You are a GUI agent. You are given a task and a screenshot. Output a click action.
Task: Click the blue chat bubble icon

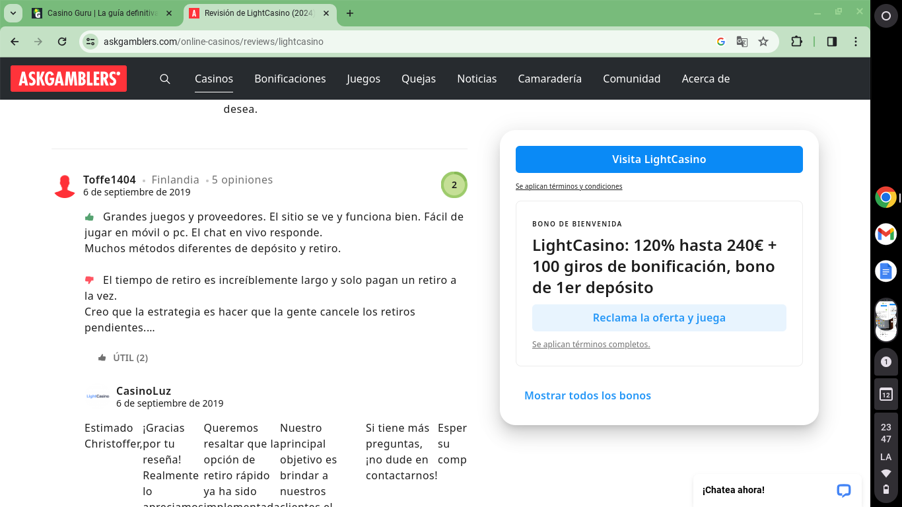pyautogui.click(x=843, y=490)
